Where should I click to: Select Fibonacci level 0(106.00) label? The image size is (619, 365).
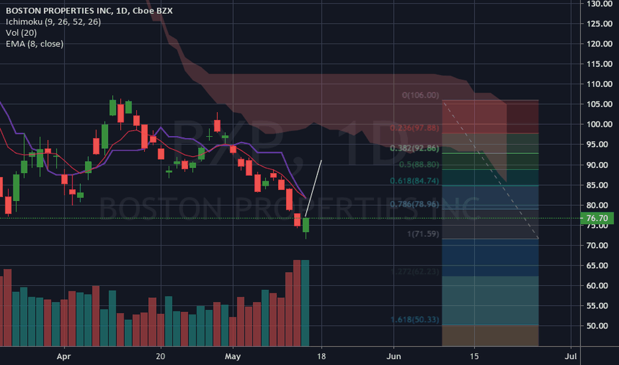420,95
